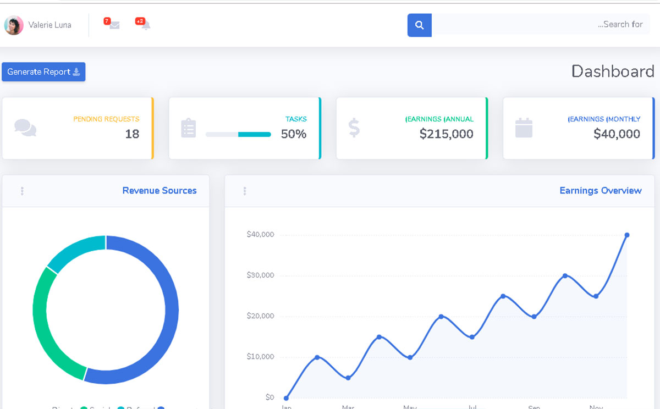Click the $40,000 peak point on the earnings line
This screenshot has width=660, height=409.
tap(626, 235)
